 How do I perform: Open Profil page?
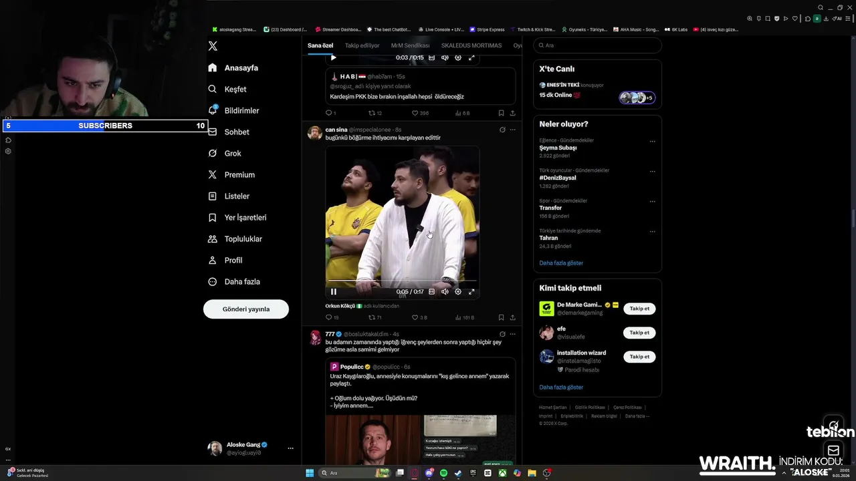[x=225, y=260]
